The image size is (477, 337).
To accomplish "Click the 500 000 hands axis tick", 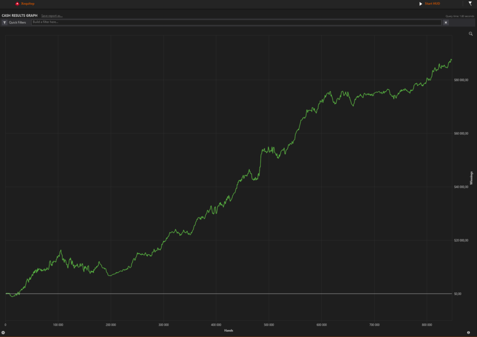I will click(x=269, y=325).
